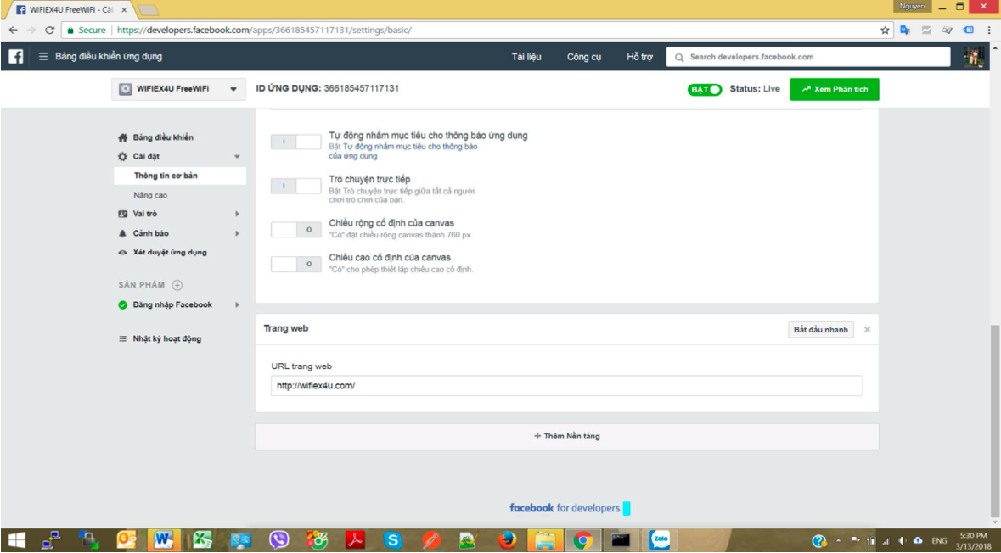
Task: Click the Bảng điều khiển home icon in sidebar
Action: (123, 137)
